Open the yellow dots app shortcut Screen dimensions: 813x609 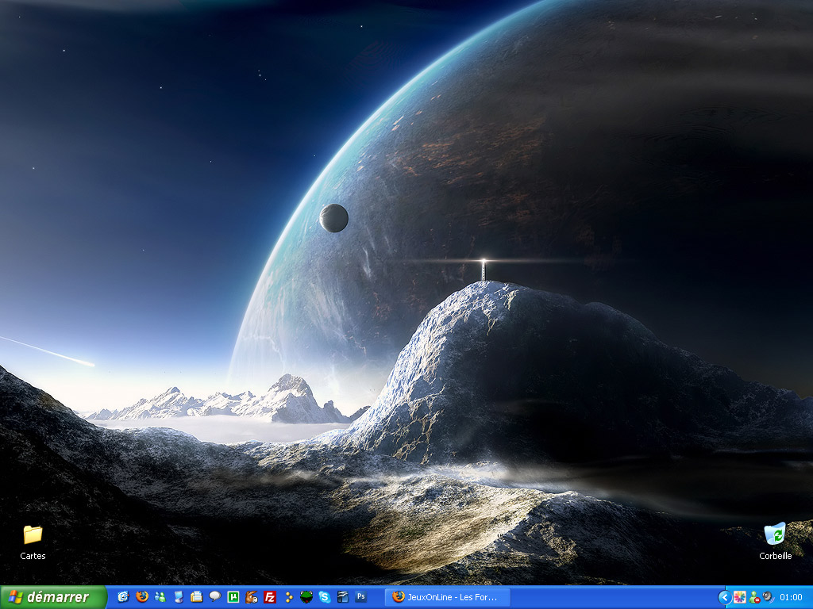[288, 597]
